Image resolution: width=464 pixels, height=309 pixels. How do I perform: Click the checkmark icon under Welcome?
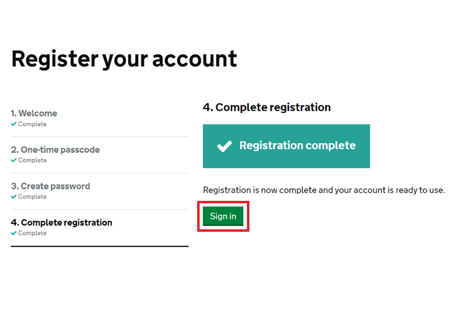point(14,124)
